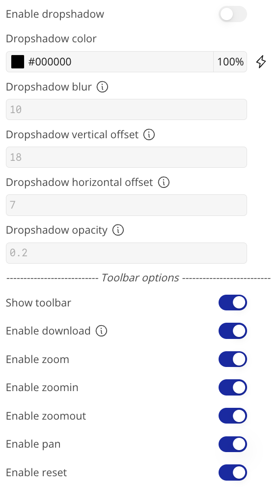Click Enable download info icon

pos(101,331)
